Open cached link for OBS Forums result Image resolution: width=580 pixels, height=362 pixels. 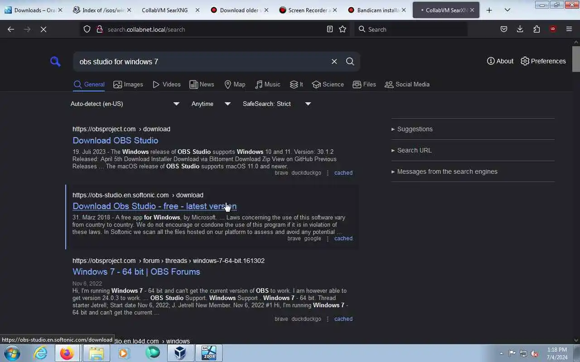tap(343, 319)
